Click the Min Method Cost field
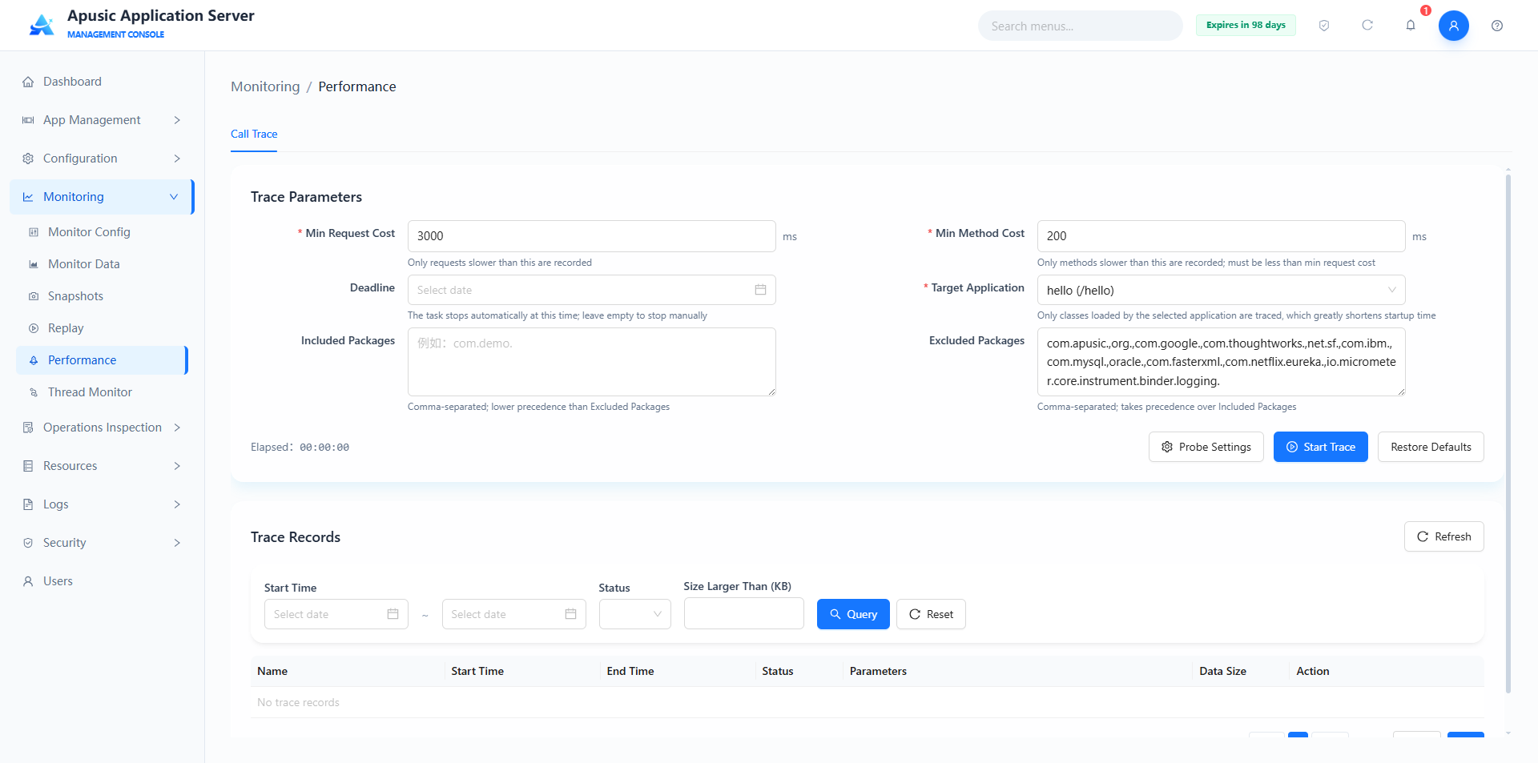This screenshot has height=763, width=1538. point(1221,236)
